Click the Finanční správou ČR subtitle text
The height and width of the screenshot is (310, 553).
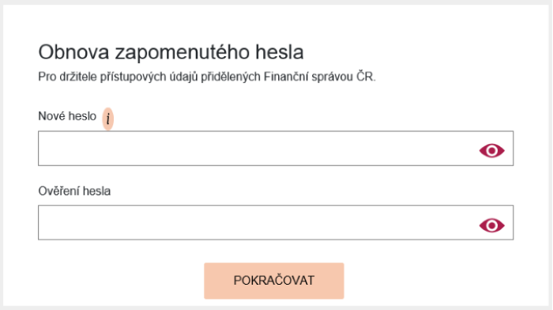[319, 77]
